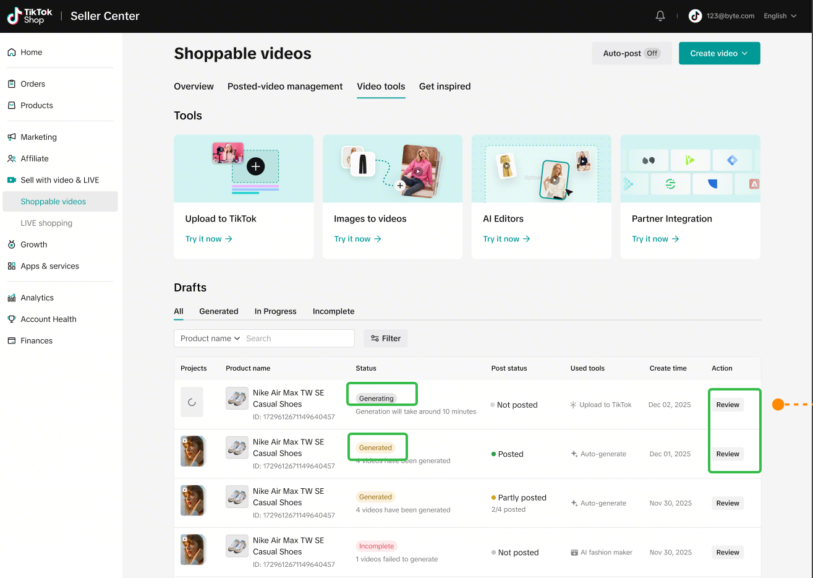813x578 pixels.
Task: Open the Product name search dropdown
Action: pyautogui.click(x=210, y=339)
